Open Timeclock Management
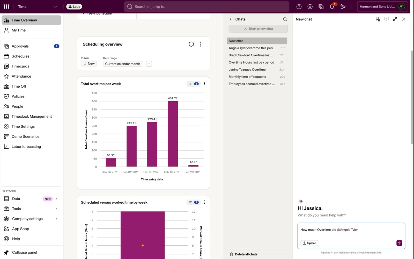The image size is (414, 259). 32,117
